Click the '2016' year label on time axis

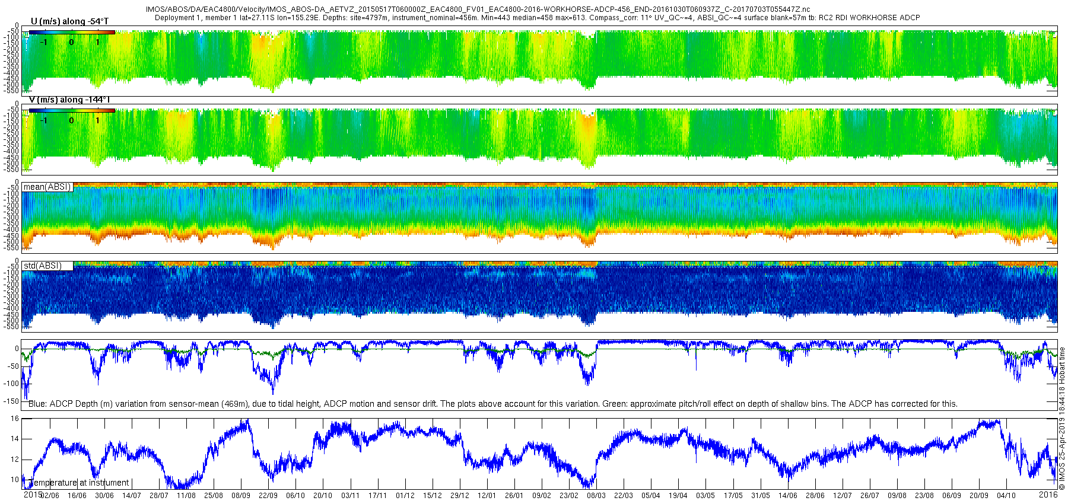click(1048, 495)
